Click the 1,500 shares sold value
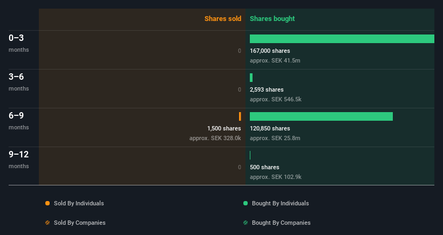 pos(224,128)
